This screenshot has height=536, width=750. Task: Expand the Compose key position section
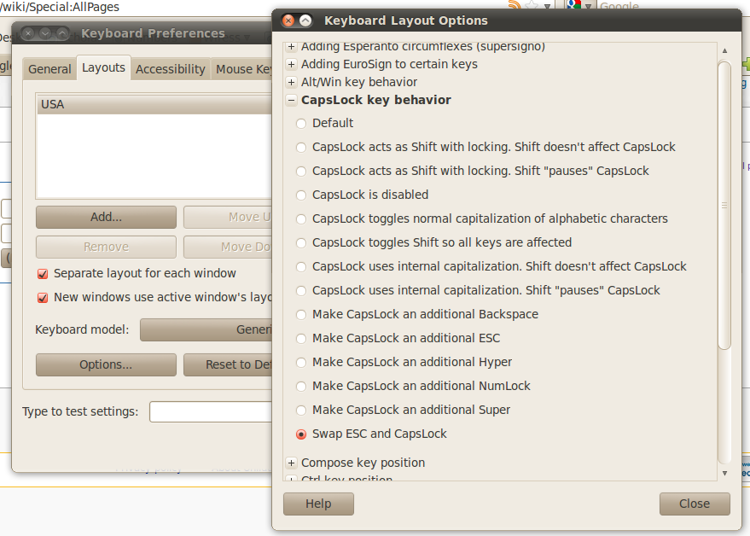tap(292, 463)
